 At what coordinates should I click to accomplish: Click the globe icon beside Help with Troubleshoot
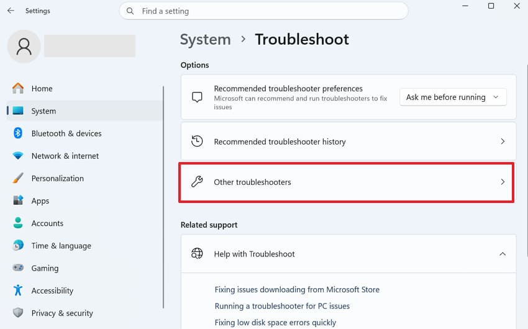coord(197,253)
